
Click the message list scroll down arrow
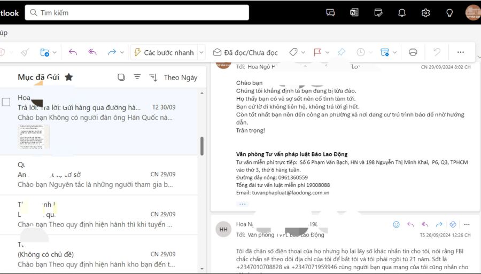202,269
